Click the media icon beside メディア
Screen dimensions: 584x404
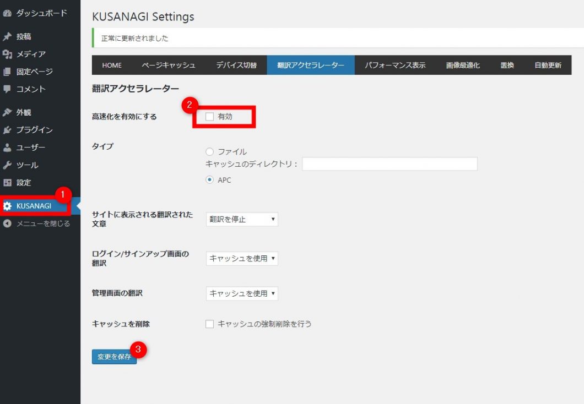(x=7, y=54)
